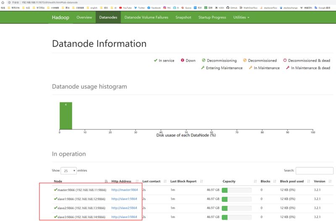
Task: Open the GitHub bookmark
Action: coord(232,8)
